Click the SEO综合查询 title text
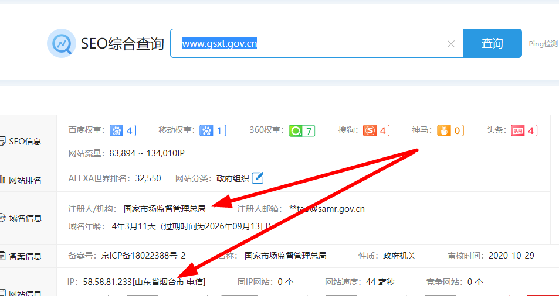 (x=122, y=44)
